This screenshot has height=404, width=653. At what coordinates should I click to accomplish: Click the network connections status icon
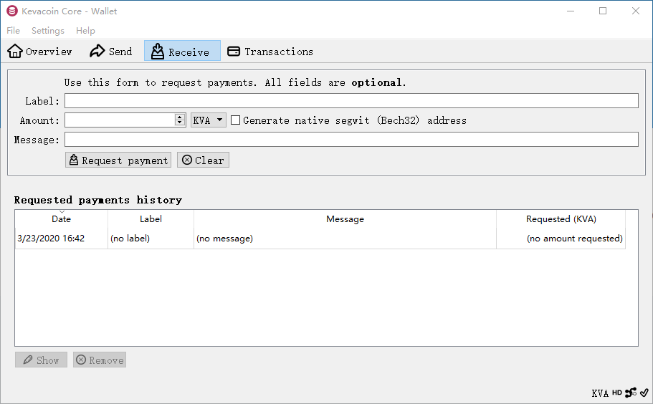click(631, 393)
